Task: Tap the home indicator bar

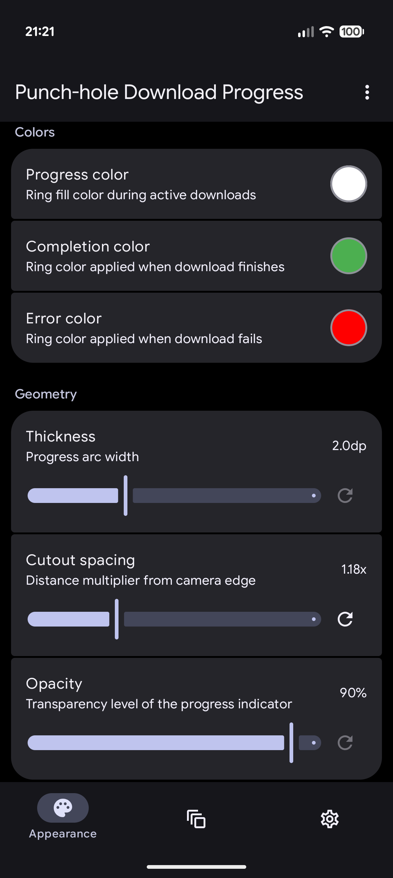Action: [196, 866]
